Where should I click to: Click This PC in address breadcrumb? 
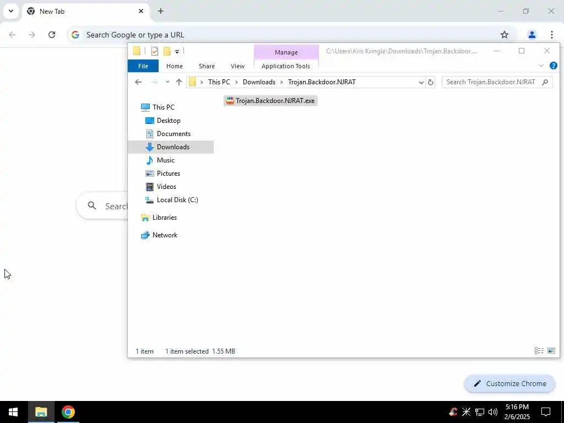(x=219, y=82)
